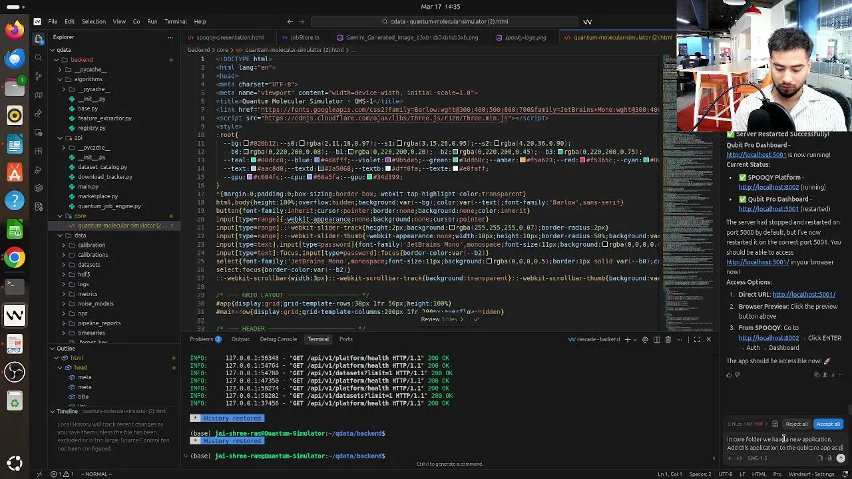Open Explorer more actions ellipsis menu
The height and width of the screenshot is (479, 852).
(170, 37)
